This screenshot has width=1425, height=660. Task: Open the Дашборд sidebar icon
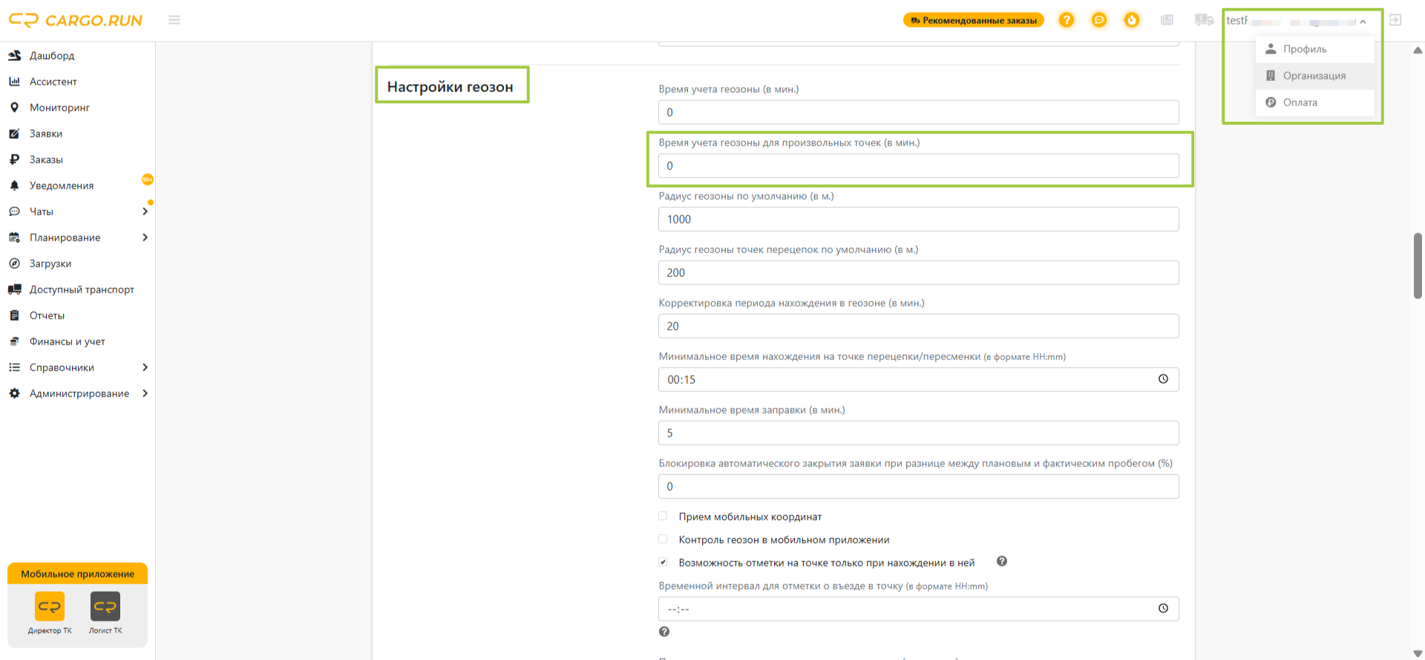point(14,56)
